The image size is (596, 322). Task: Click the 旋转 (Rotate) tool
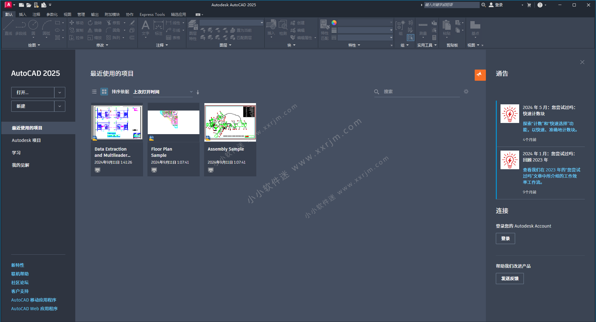[95, 23]
